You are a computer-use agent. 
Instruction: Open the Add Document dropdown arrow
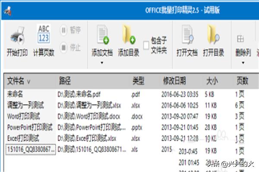(102, 63)
